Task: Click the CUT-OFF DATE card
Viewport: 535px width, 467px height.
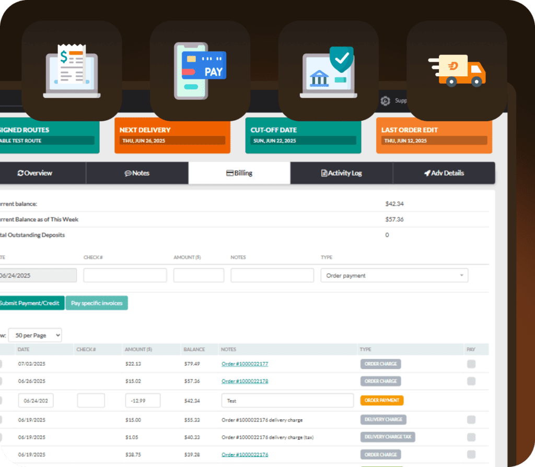Action: click(304, 135)
